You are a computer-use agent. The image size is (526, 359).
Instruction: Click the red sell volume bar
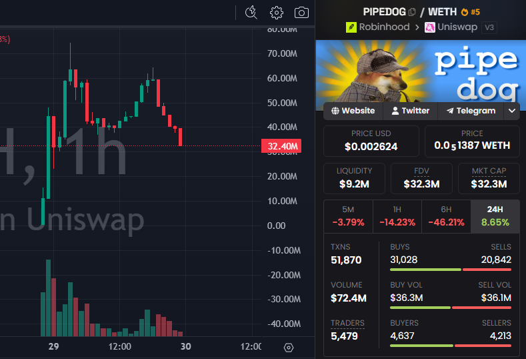(482, 308)
